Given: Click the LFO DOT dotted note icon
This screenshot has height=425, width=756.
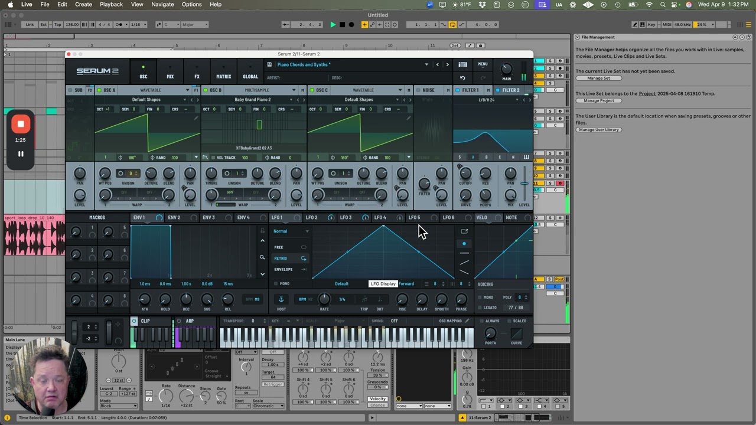Looking at the screenshot, I should (380, 299).
